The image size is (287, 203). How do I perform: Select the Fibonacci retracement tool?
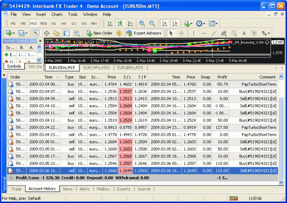(234, 34)
